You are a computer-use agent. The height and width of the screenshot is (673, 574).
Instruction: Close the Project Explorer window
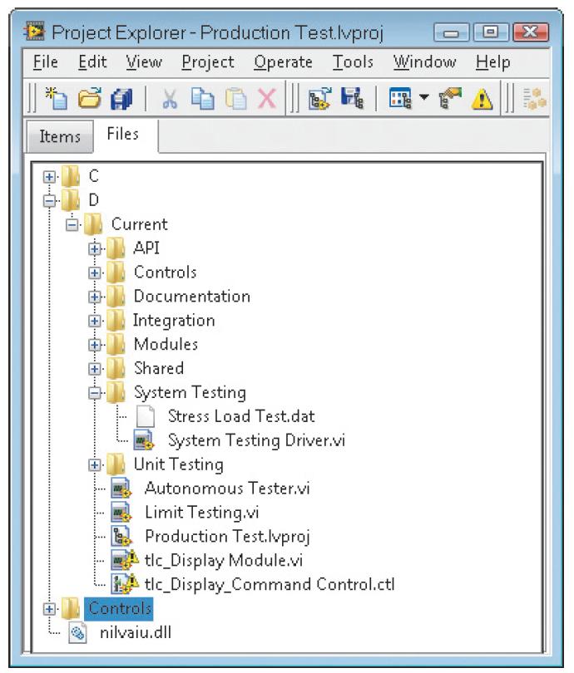pyautogui.click(x=531, y=32)
